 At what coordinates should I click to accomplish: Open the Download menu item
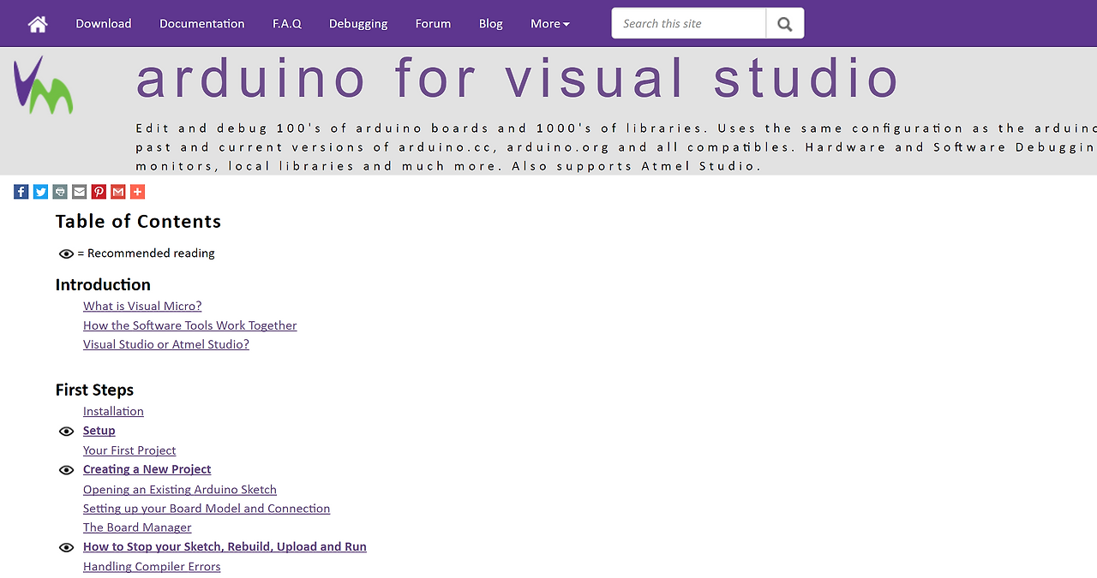pos(104,24)
